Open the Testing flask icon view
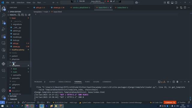 pyautogui.click(x=3, y=57)
